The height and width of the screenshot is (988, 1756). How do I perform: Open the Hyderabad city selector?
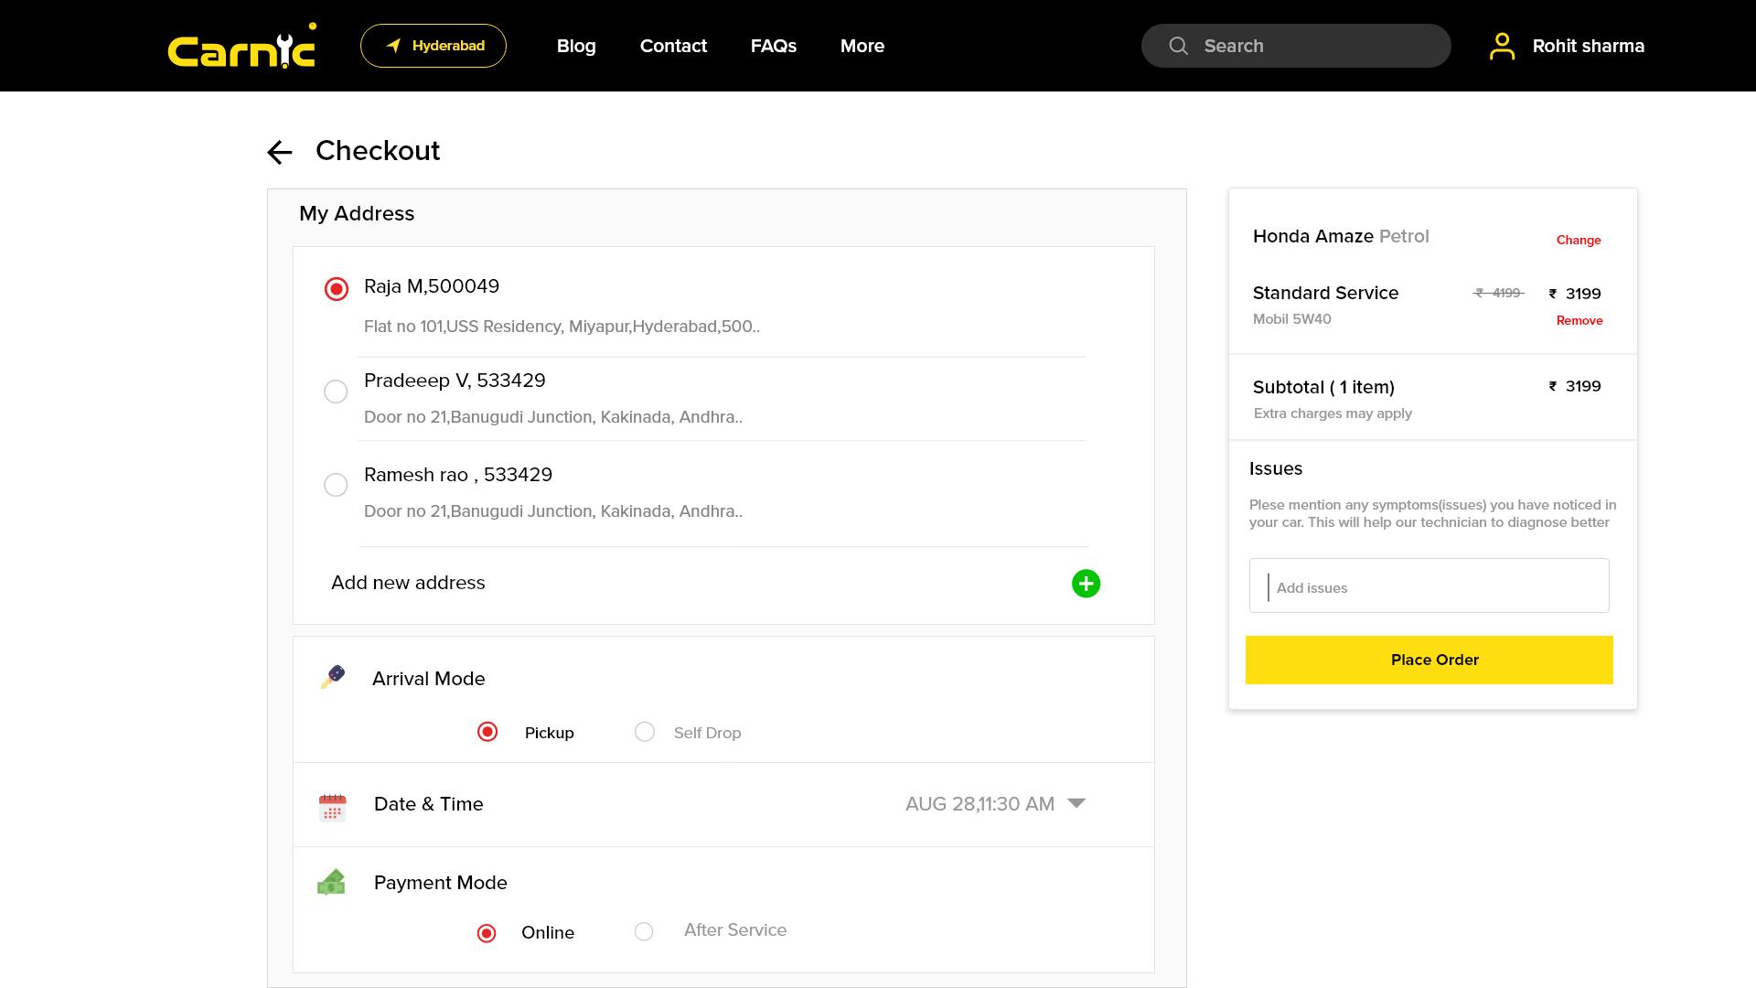point(433,45)
